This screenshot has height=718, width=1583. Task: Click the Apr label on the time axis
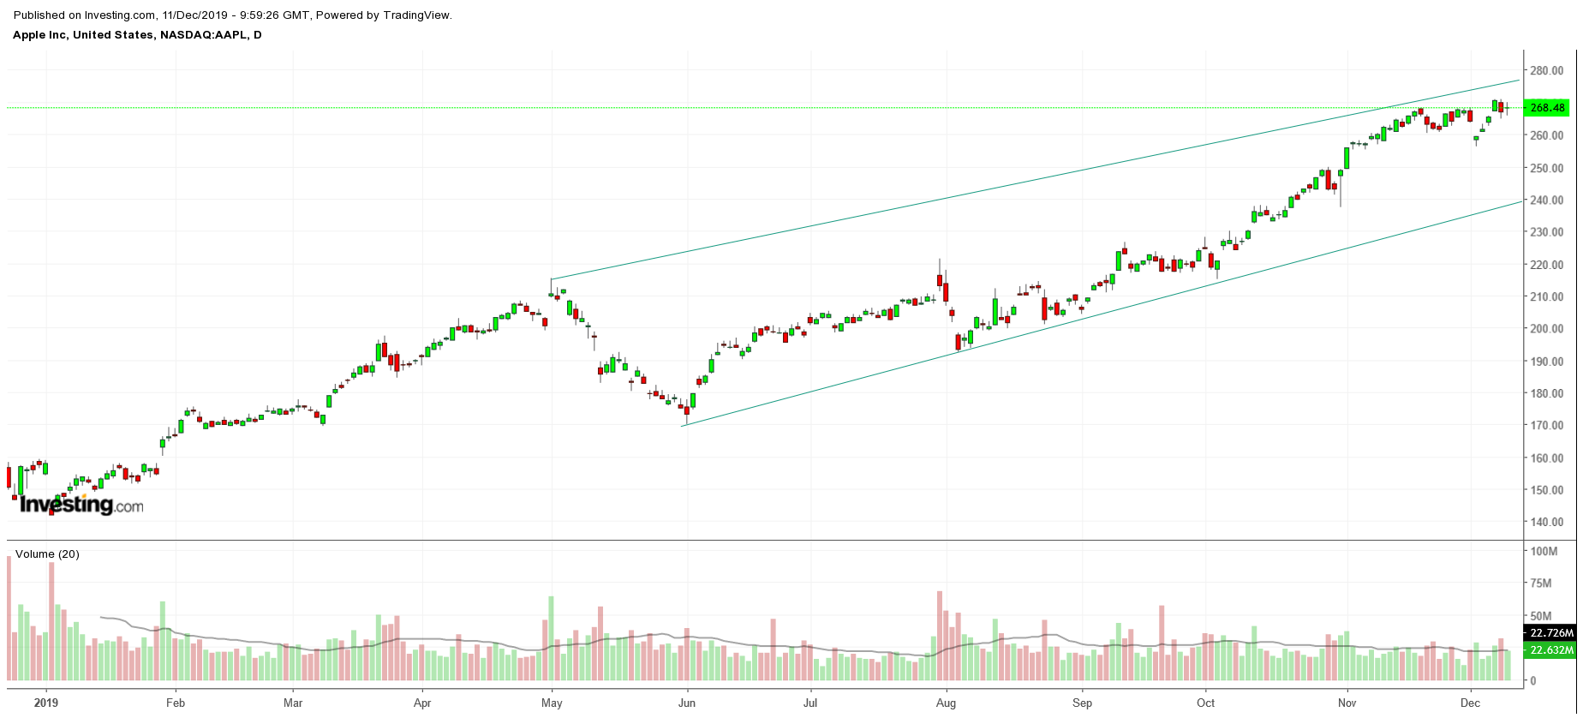click(x=422, y=703)
